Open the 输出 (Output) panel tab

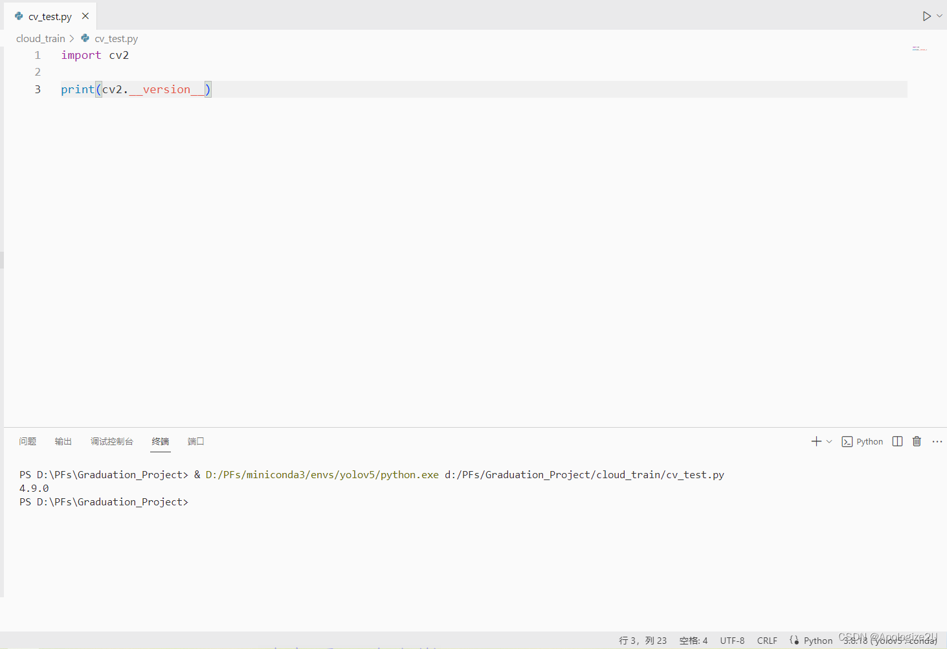pos(63,441)
